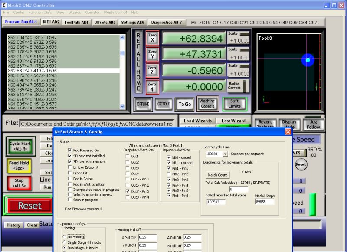The width and height of the screenshot is (347, 252).
Task: Click the Load Wizards button
Action: 198,121
